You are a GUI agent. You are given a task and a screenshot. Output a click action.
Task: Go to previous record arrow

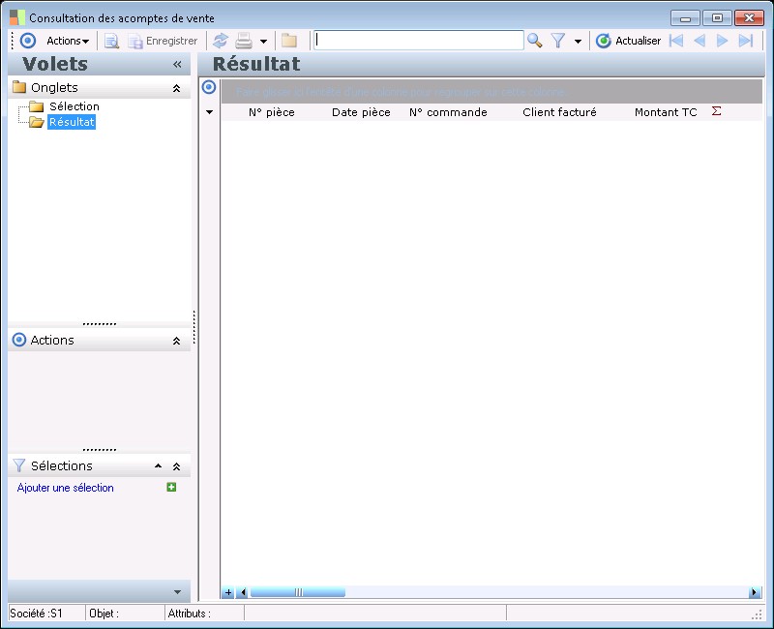[700, 41]
